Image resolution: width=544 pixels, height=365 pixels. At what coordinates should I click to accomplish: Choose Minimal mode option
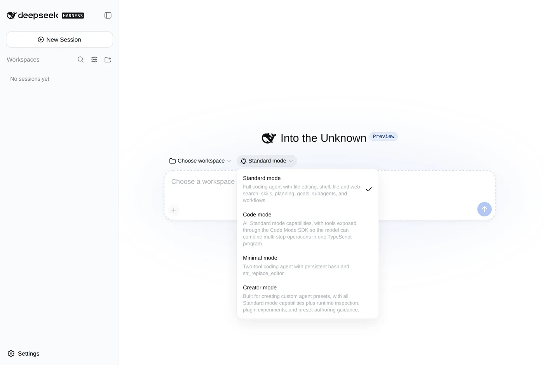click(307, 265)
